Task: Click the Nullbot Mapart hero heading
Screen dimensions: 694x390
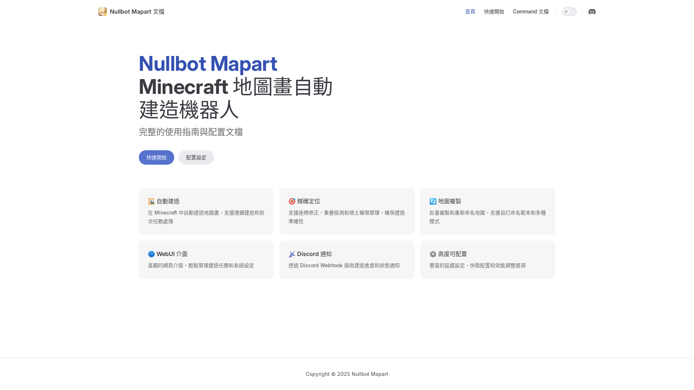Action: tap(208, 64)
